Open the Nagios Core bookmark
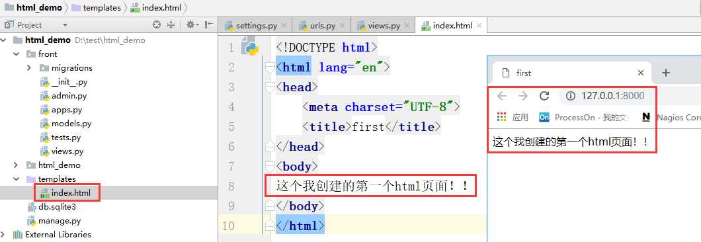The image size is (701, 242). click(x=671, y=117)
